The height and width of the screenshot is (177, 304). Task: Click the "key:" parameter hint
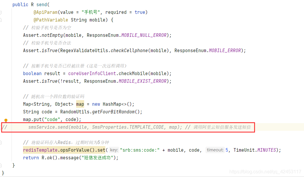(114, 150)
